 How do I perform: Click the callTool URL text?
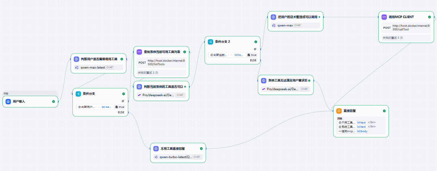pyautogui.click(x=411, y=28)
